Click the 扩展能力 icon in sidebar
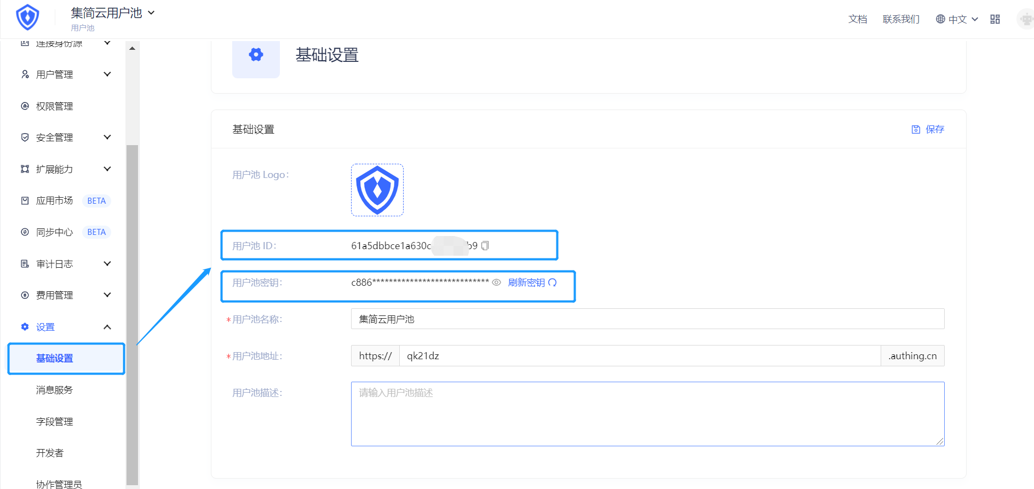The height and width of the screenshot is (489, 1034). pyautogui.click(x=25, y=169)
